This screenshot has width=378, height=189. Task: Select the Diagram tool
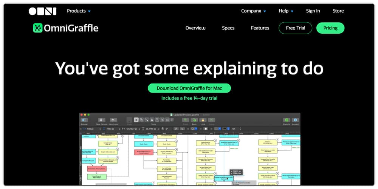click(x=162, y=120)
